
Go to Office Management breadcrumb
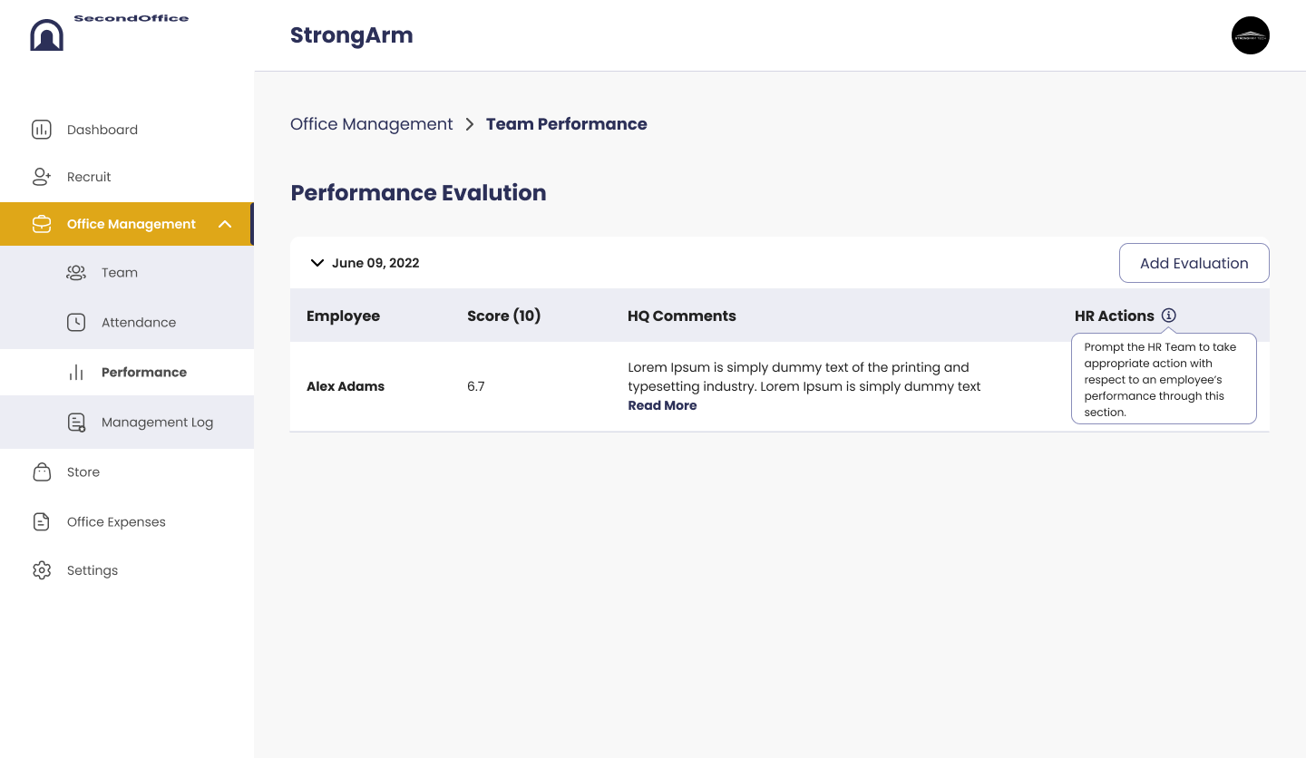tap(371, 124)
